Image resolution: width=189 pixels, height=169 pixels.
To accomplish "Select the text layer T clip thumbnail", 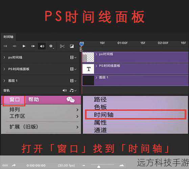I will tap(88, 69).
